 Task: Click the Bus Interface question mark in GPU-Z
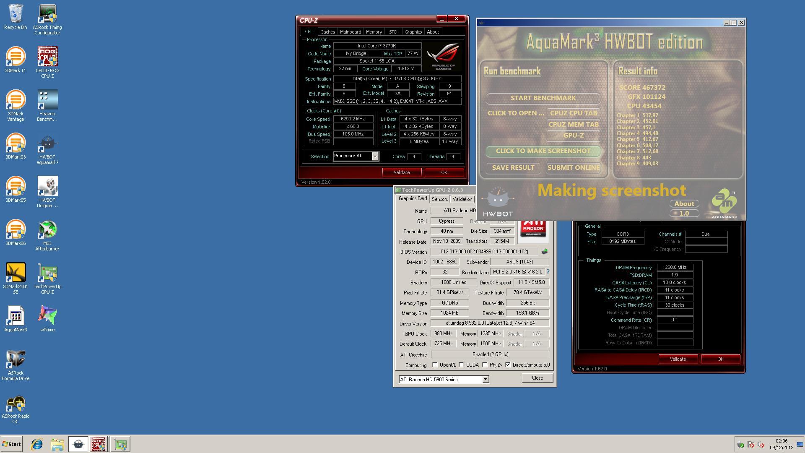pos(548,272)
